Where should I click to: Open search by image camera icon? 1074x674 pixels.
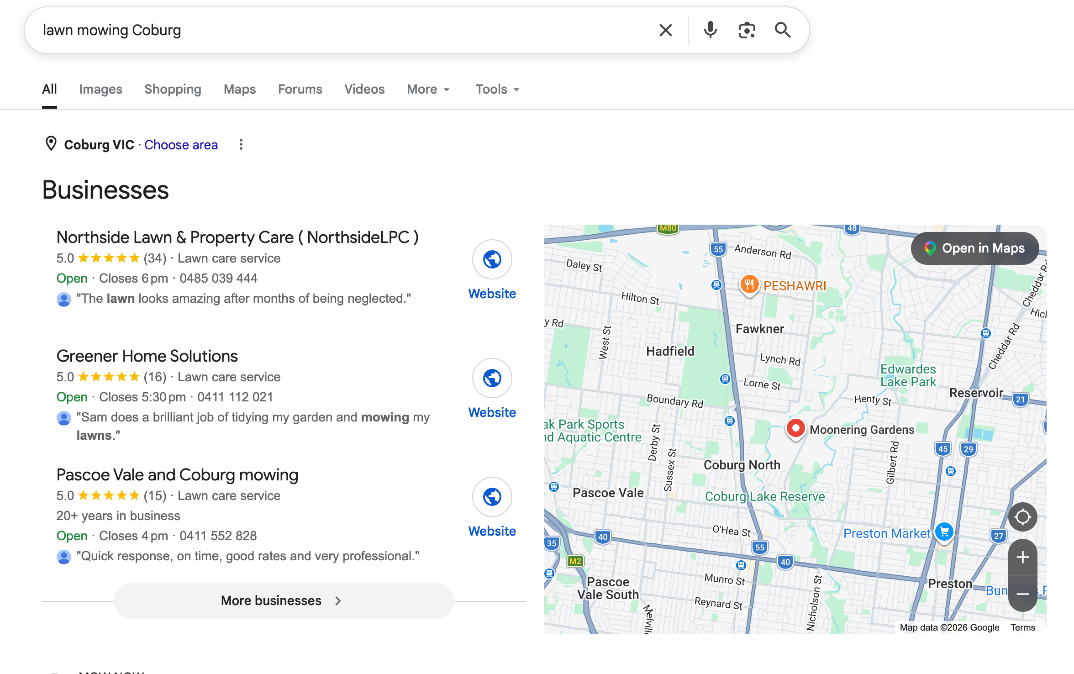coord(747,30)
